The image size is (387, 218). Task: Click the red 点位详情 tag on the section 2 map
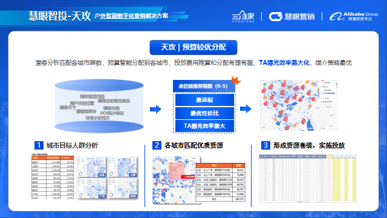pyautogui.click(x=188, y=177)
